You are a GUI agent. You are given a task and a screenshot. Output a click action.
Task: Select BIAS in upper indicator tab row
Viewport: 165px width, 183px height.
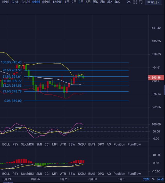pyautogui.click(x=92, y=144)
